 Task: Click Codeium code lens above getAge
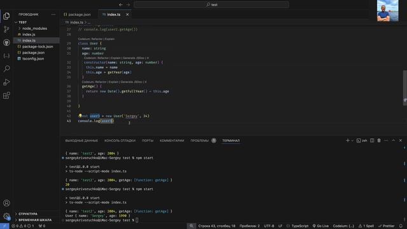(x=114, y=82)
